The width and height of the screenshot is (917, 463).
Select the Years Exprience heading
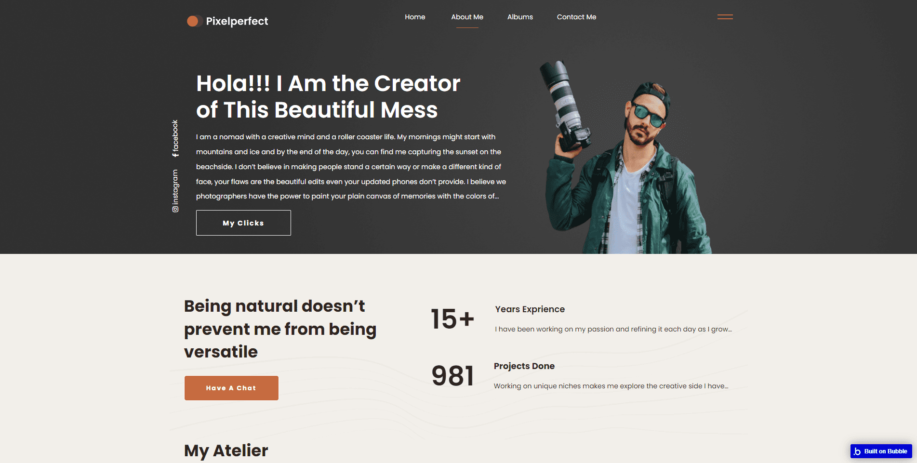point(530,309)
